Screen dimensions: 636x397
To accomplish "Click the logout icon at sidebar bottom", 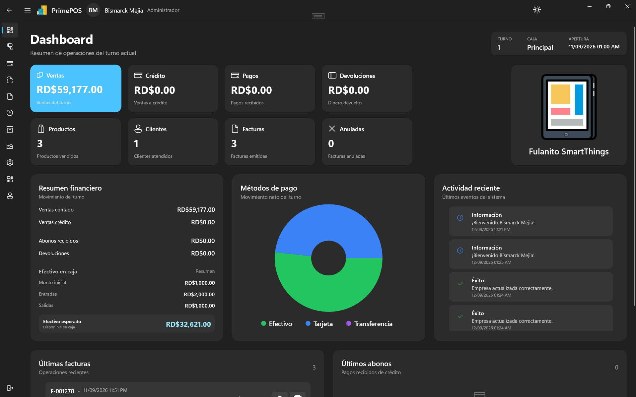I will (x=10, y=388).
